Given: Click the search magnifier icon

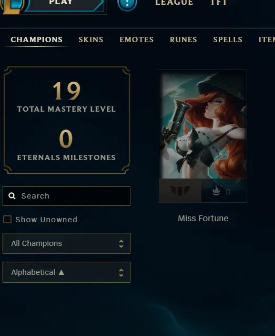Looking at the screenshot, I should pyautogui.click(x=12, y=196).
